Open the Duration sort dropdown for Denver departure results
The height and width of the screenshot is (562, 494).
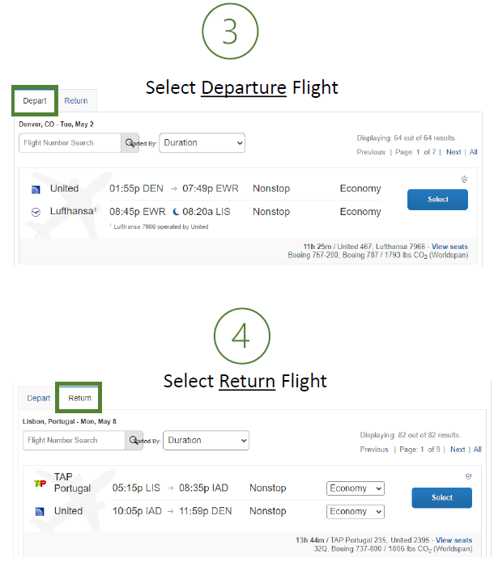[x=202, y=143]
